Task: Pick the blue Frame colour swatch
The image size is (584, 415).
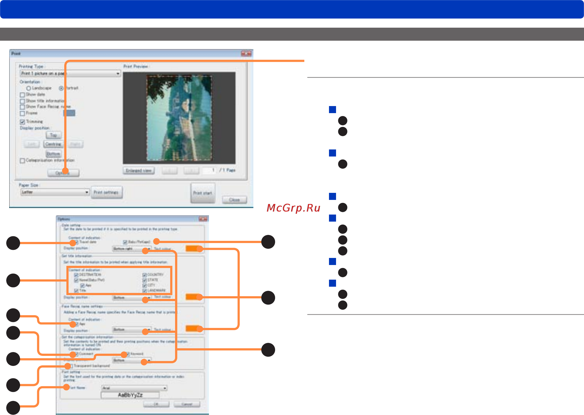Action: (x=70, y=113)
